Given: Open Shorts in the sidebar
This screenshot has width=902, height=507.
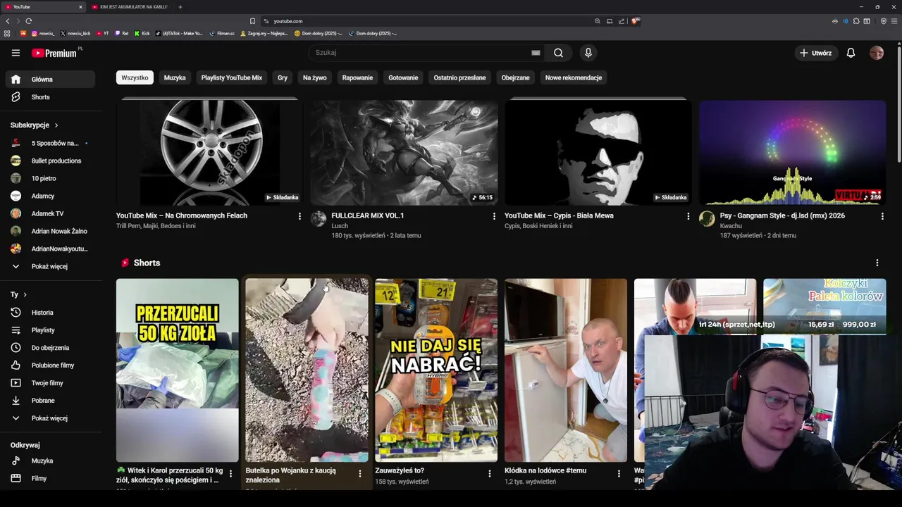Looking at the screenshot, I should pyautogui.click(x=50, y=97).
